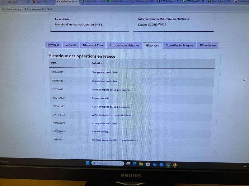Click Changement de titulaire in the 17/11/2023 row
The width and height of the screenshot is (249, 186).
pos(105,81)
